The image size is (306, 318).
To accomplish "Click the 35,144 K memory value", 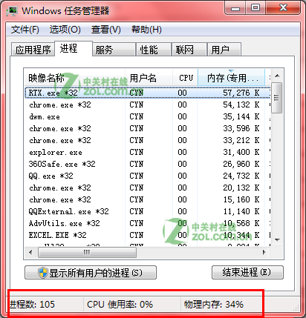I will tap(241, 116).
